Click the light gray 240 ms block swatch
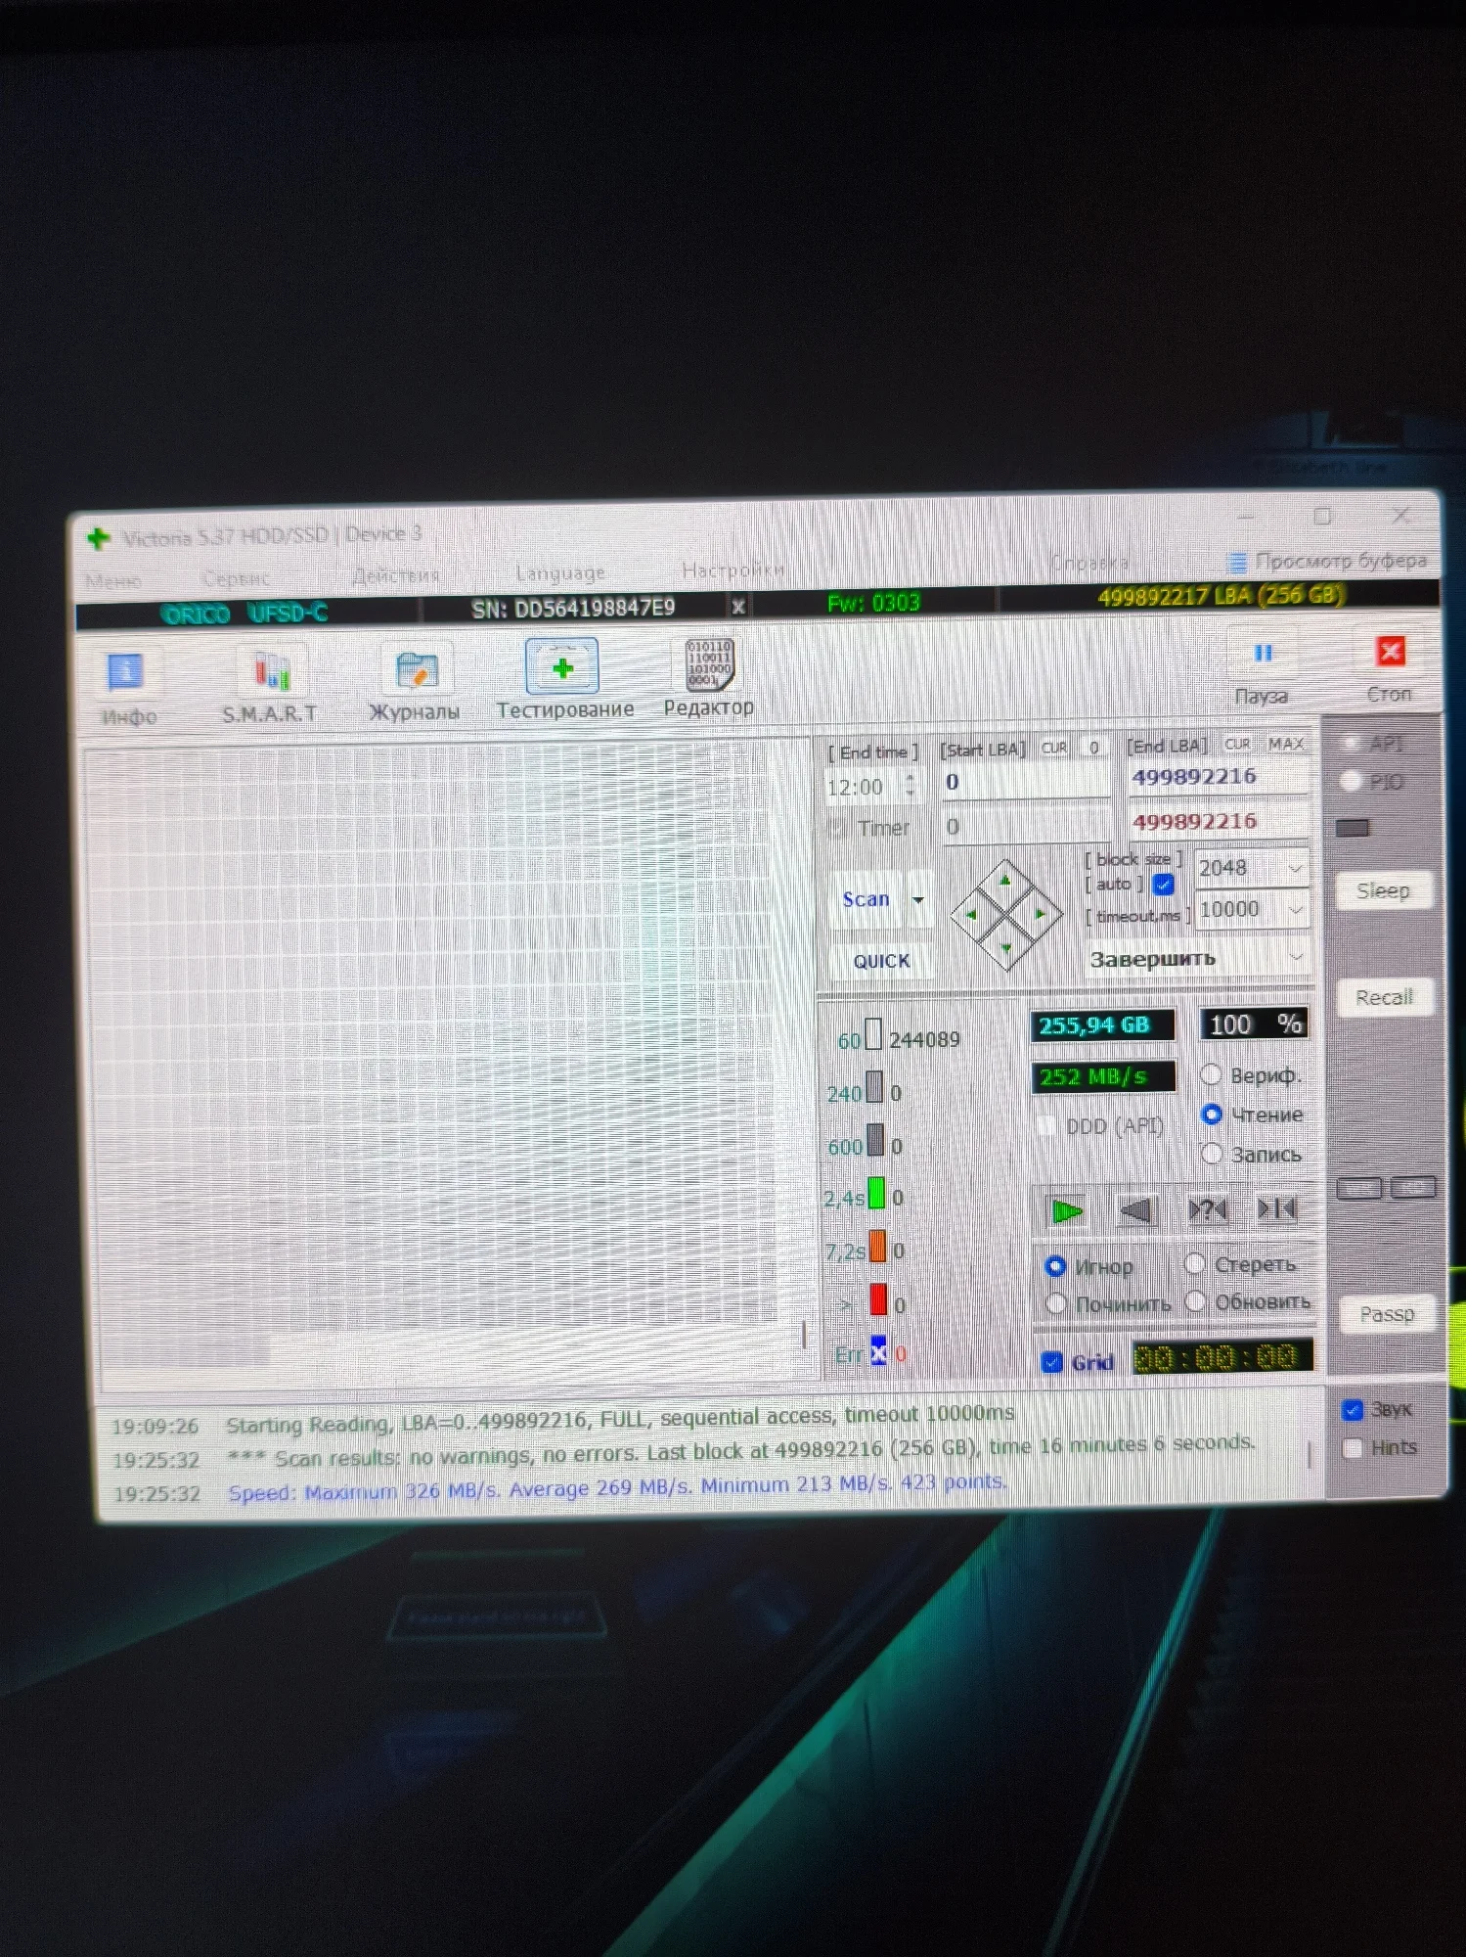The height and width of the screenshot is (1957, 1466). (x=874, y=1087)
